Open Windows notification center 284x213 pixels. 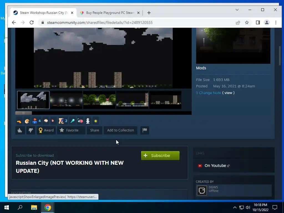pos(275,207)
